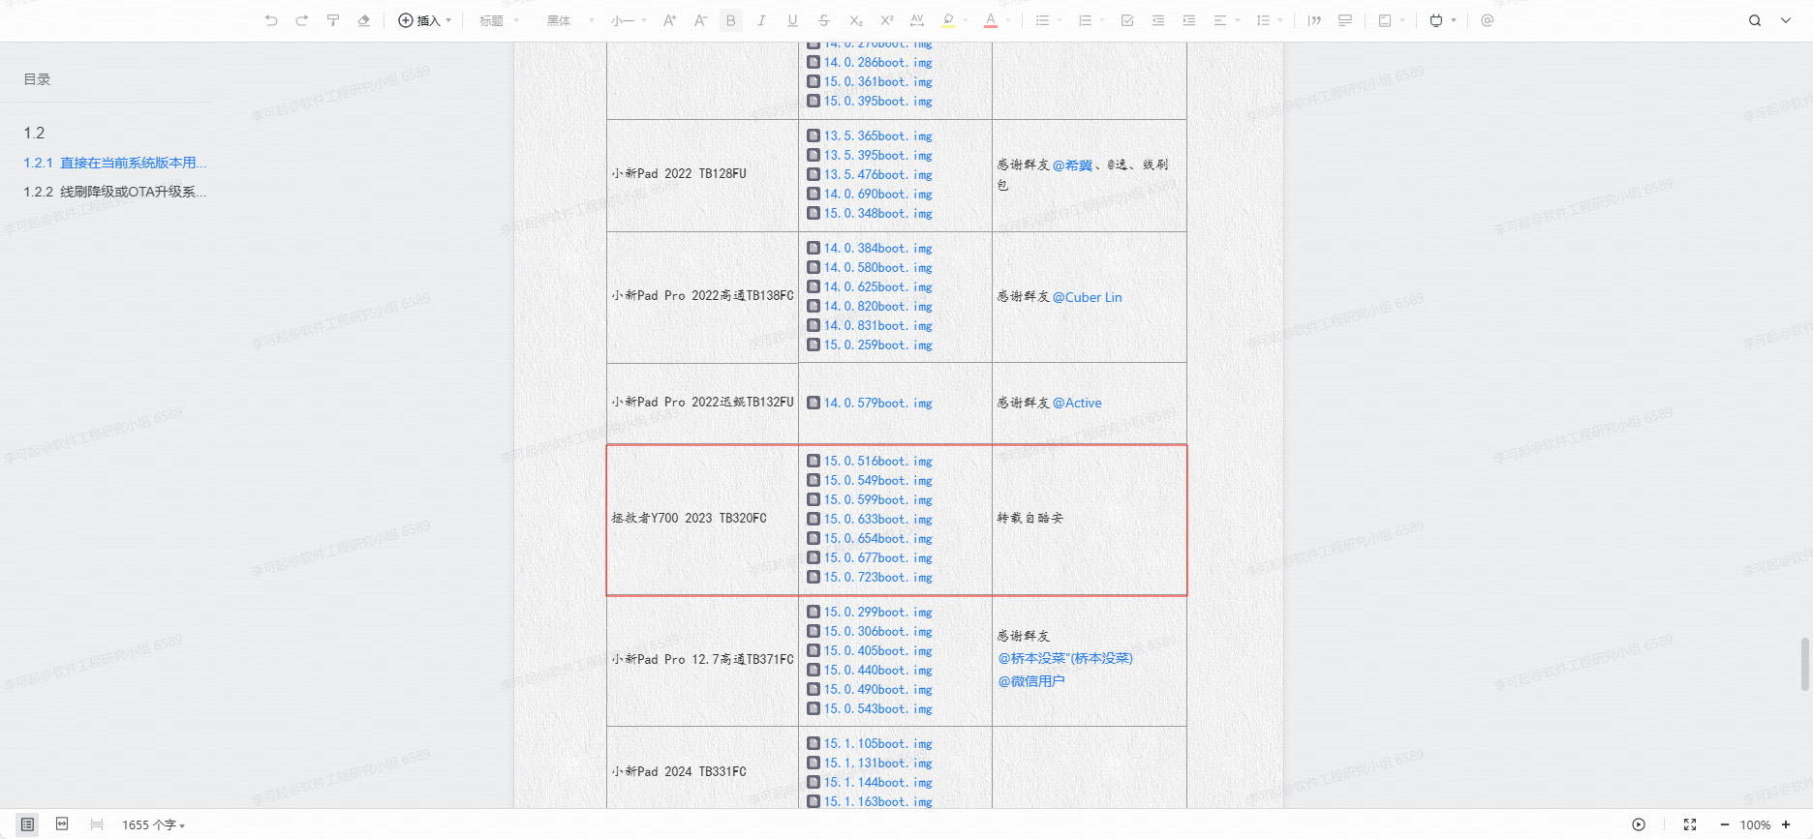The width and height of the screenshot is (1813, 839).
Task: Open the 插入 insert menu
Action: click(x=425, y=20)
